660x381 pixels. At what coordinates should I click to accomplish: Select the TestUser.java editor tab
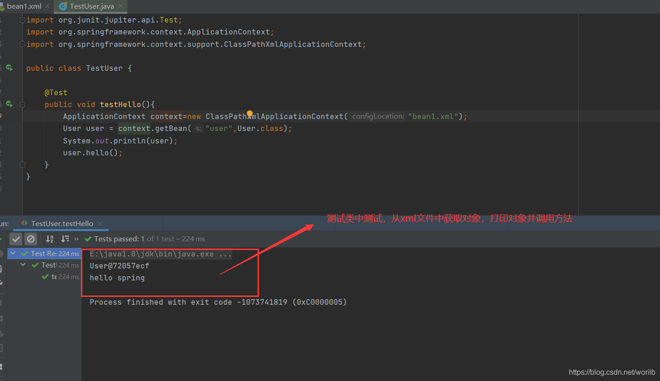pyautogui.click(x=92, y=6)
